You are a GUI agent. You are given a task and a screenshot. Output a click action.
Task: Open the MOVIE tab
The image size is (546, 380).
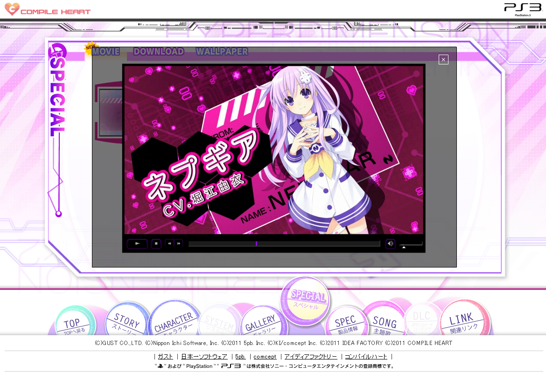tap(106, 51)
